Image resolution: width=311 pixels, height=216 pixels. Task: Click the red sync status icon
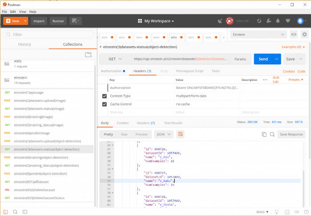pyautogui.click(x=230, y=21)
